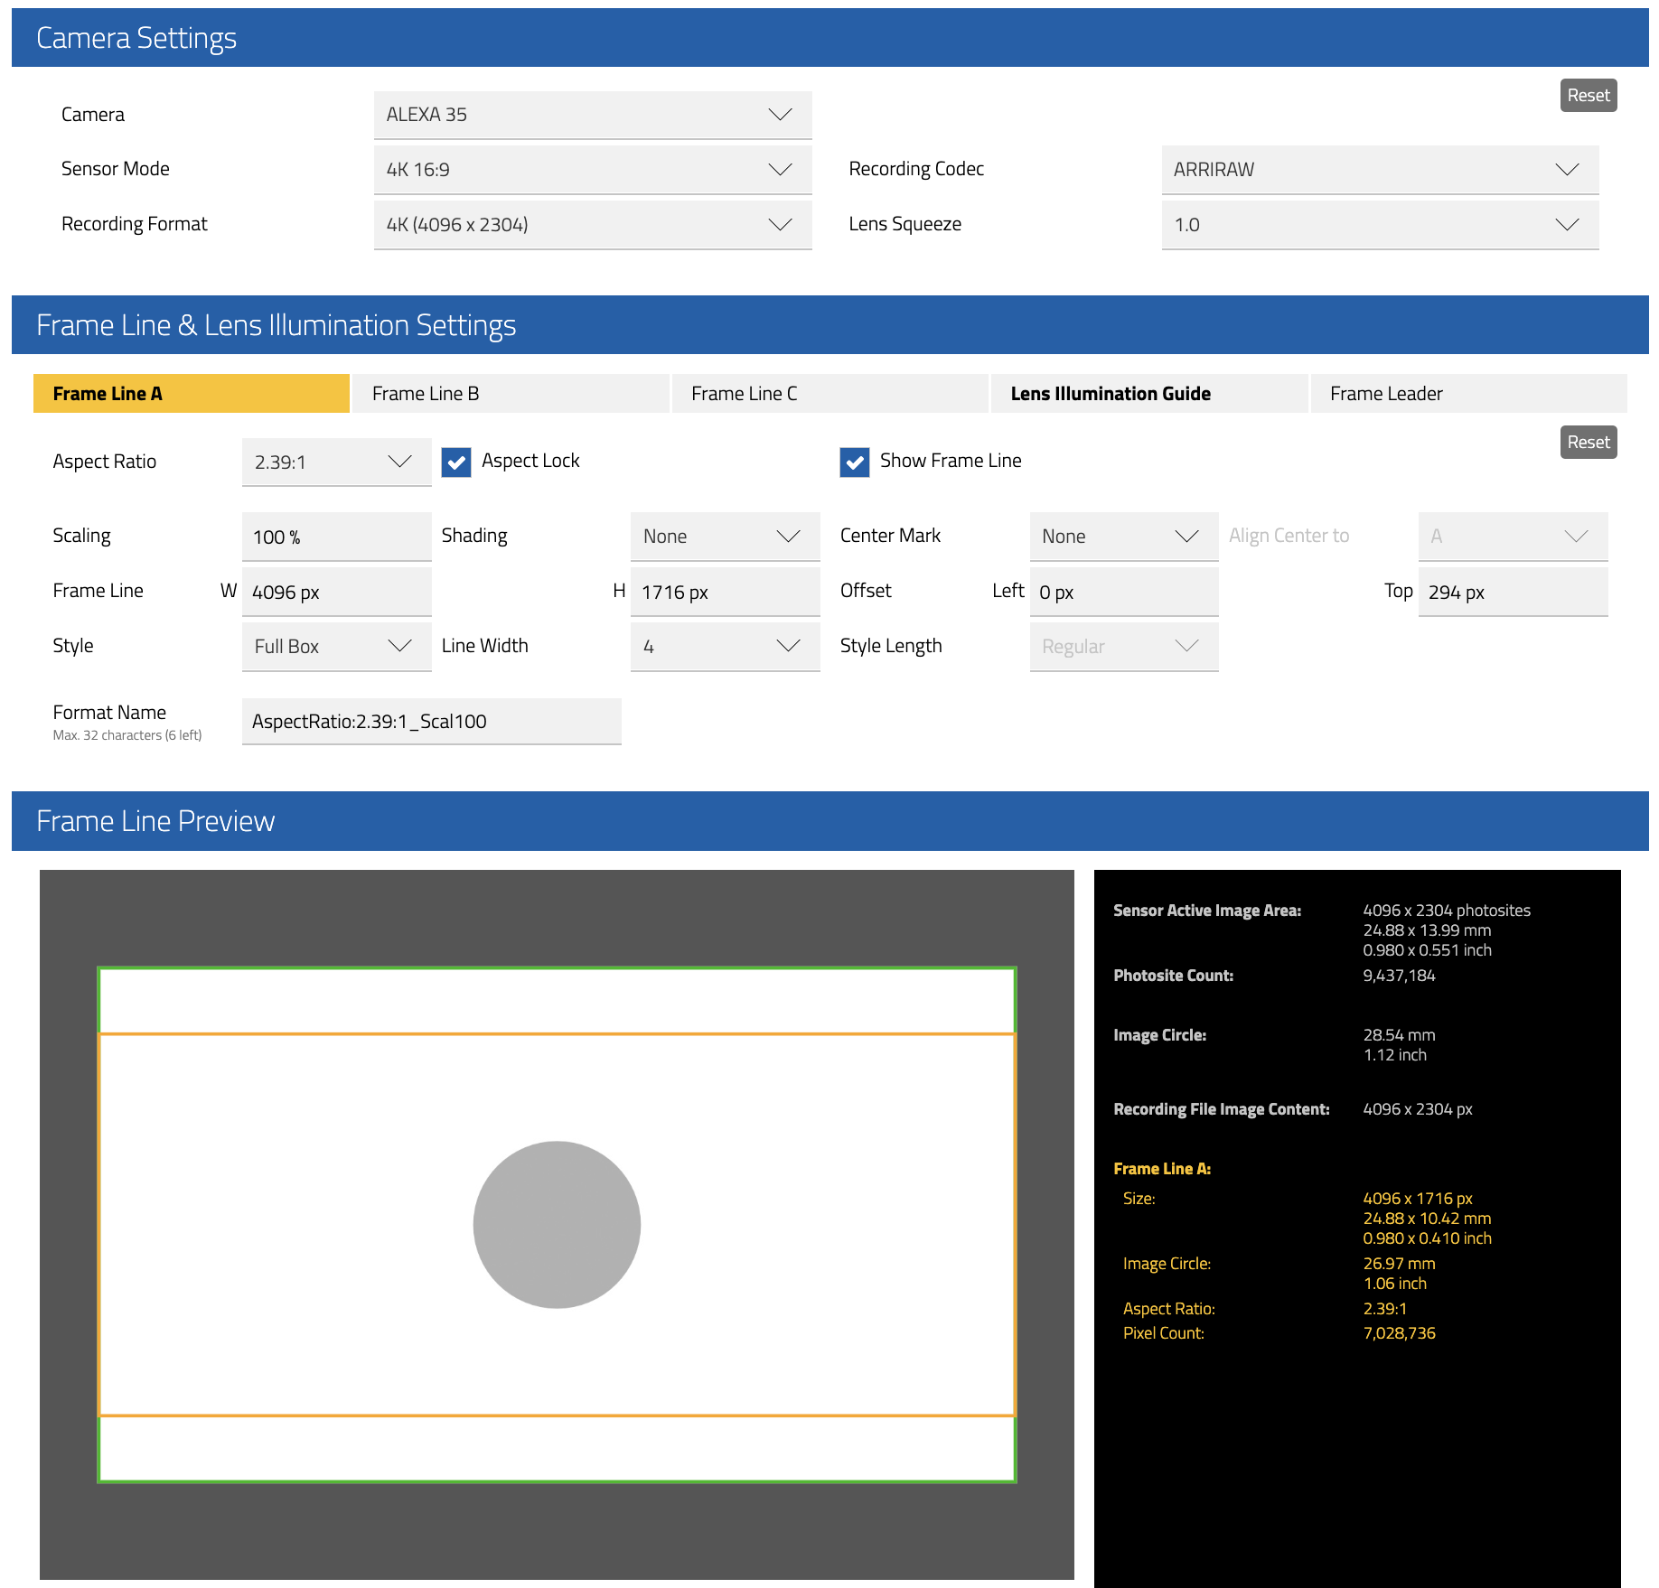This screenshot has width=1659, height=1588.
Task: Open the Recording Format dropdown
Action: (x=592, y=225)
